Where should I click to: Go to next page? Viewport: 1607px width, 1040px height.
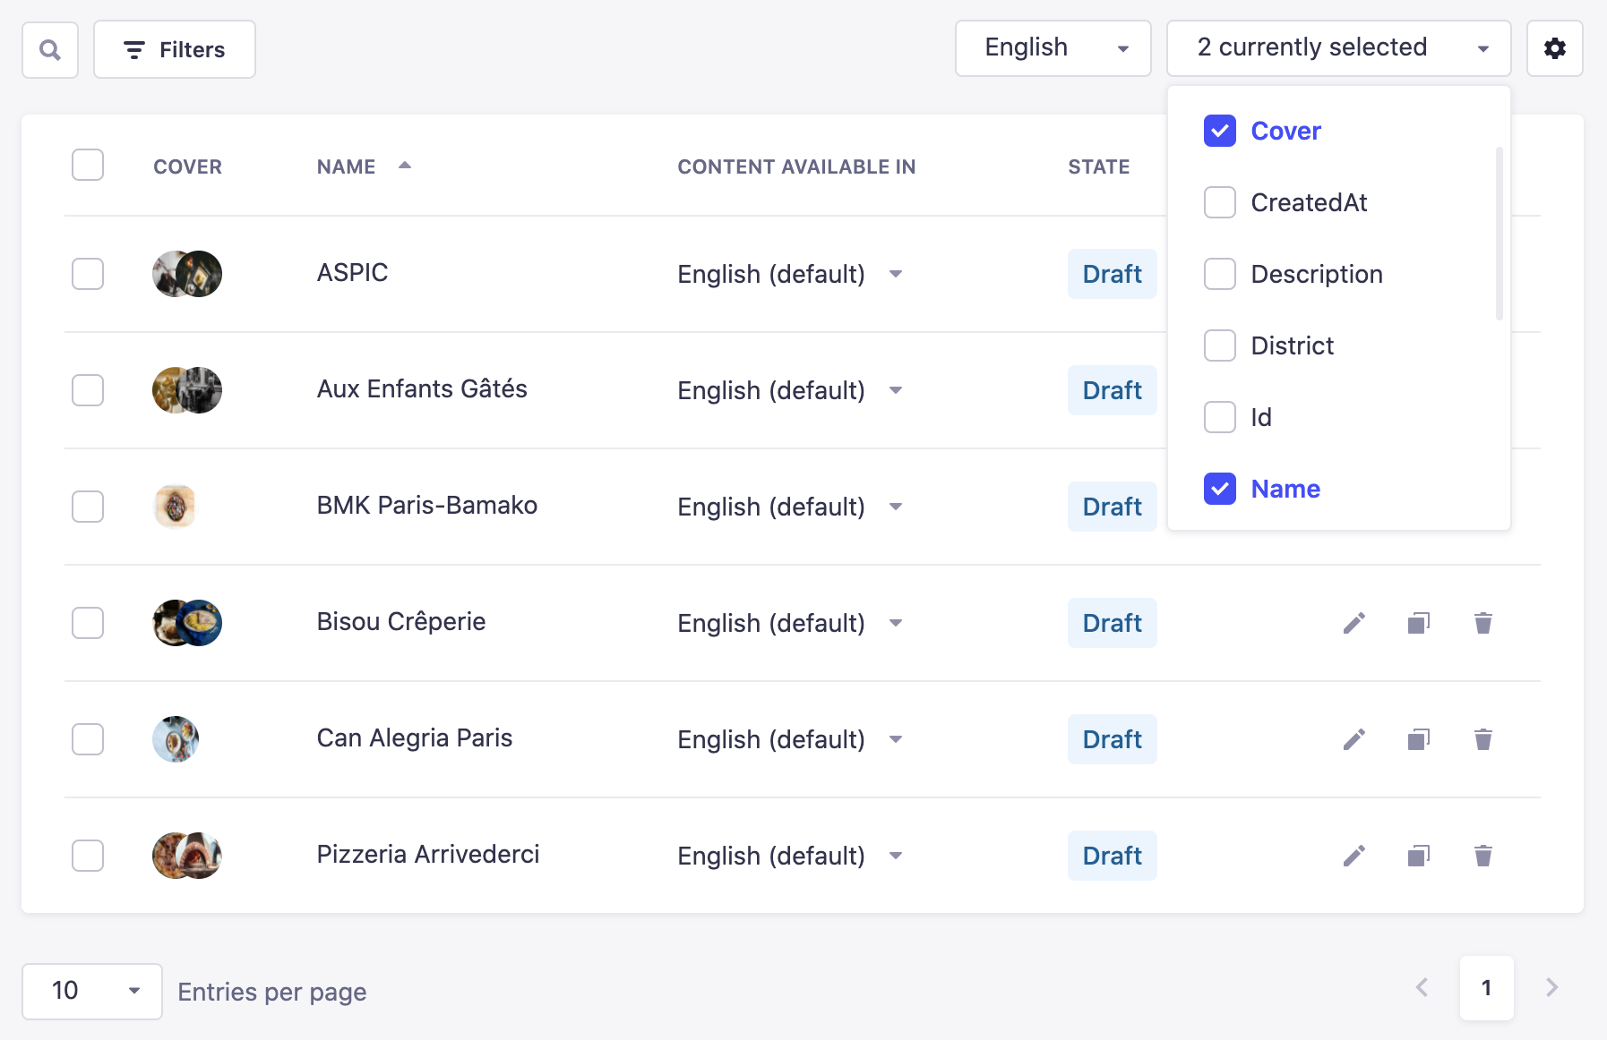pyautogui.click(x=1551, y=987)
